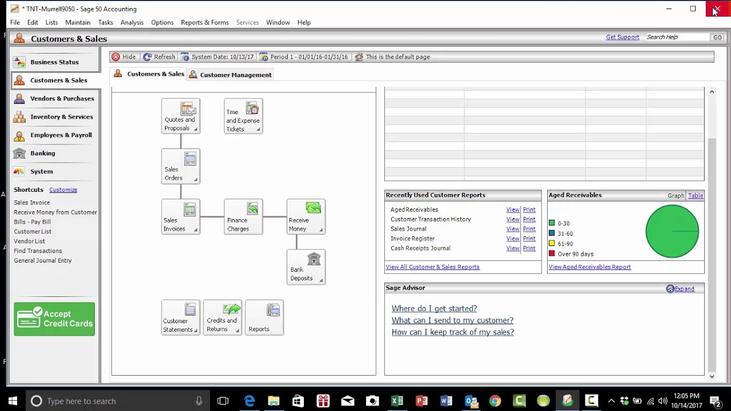Open View All Customer & Sales Reports
731x411 pixels.
pyautogui.click(x=432, y=267)
